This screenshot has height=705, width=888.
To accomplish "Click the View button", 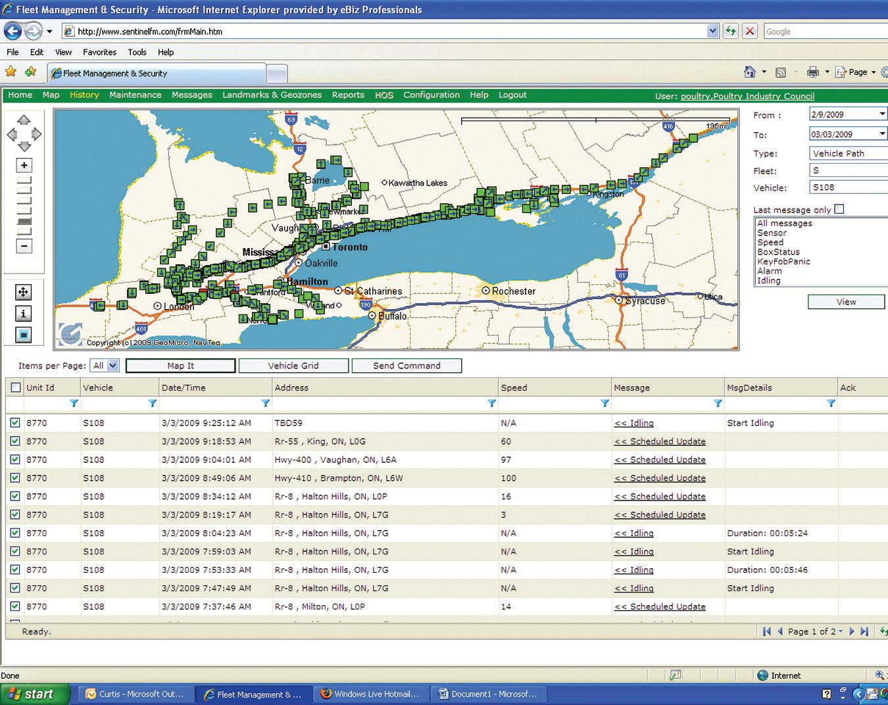I will tap(846, 302).
